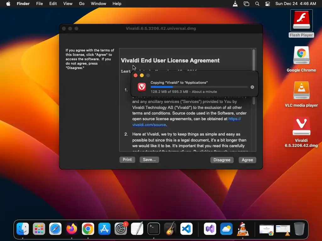
Task: Open VLC with Santa hat in Dock
Action: click(243, 229)
